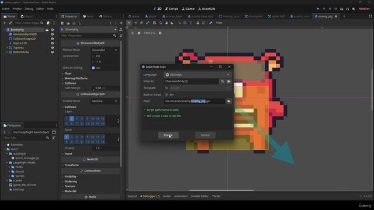Image resolution: width=374 pixels, height=210 pixels.
Task: Select the canvas Select Mode tool
Action: [129, 23]
